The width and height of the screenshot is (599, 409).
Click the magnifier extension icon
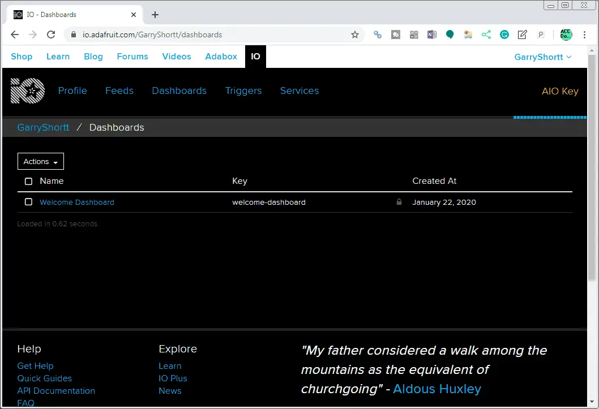pyautogui.click(x=541, y=35)
